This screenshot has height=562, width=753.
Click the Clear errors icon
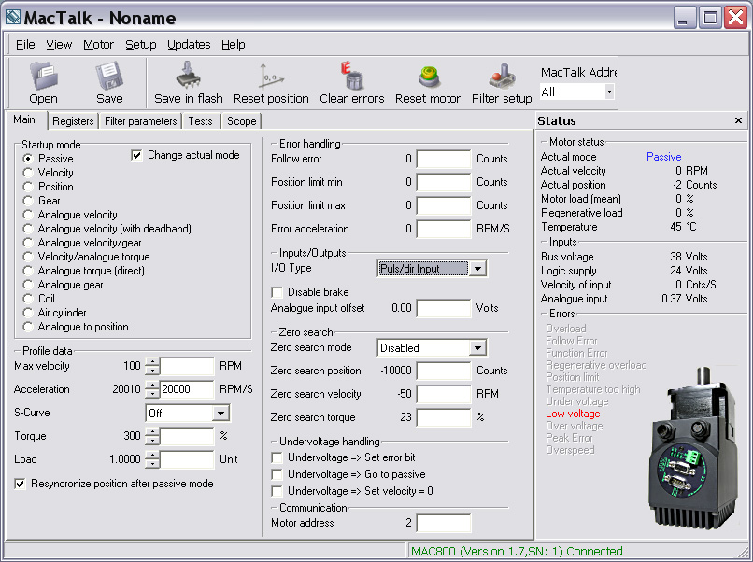tap(352, 75)
